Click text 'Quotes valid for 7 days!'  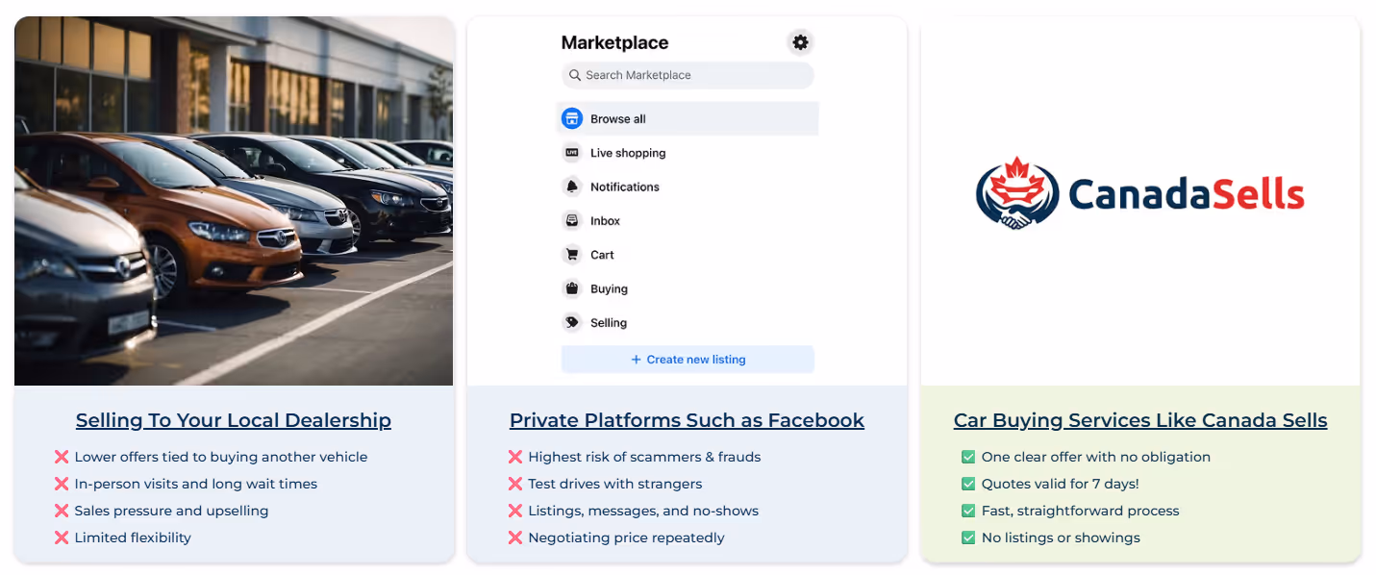tap(1061, 484)
